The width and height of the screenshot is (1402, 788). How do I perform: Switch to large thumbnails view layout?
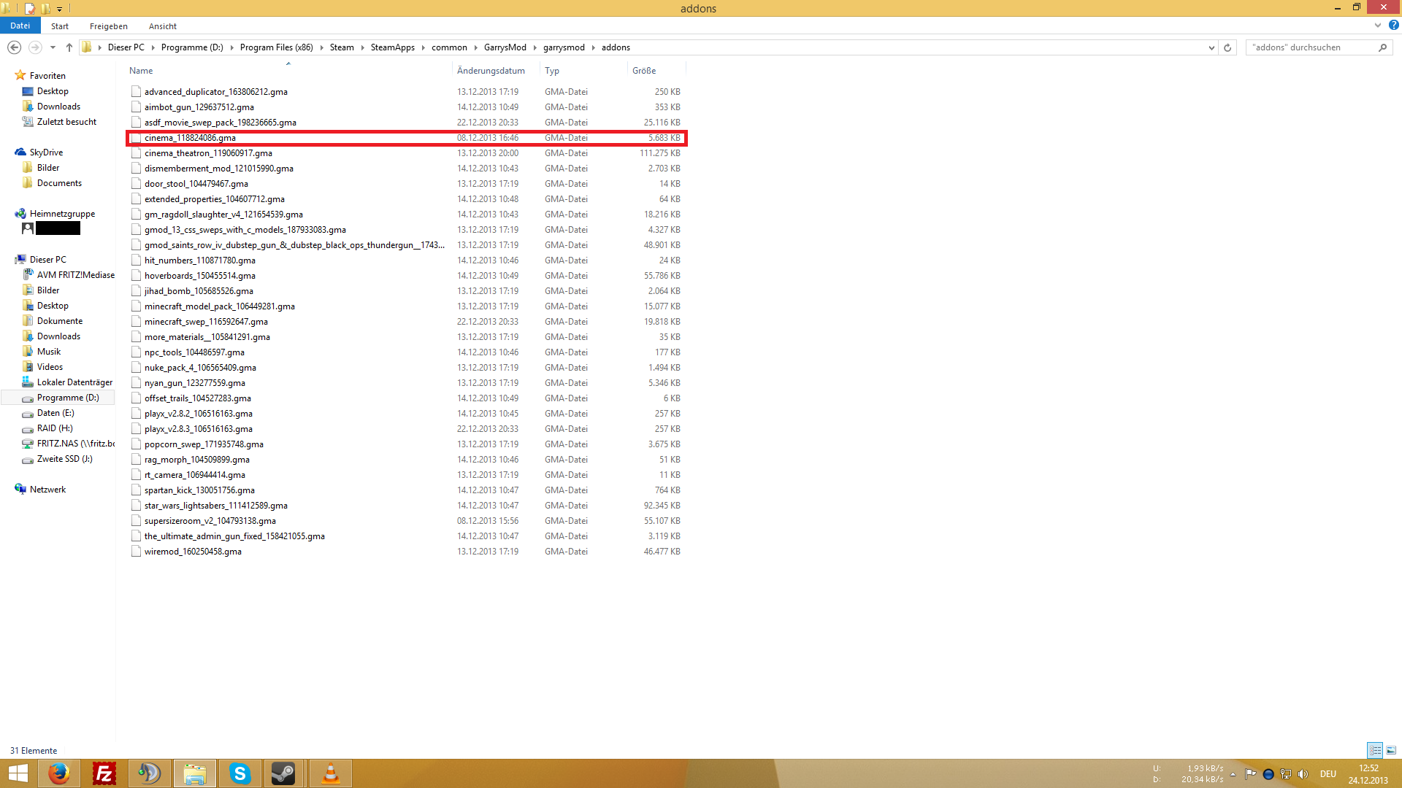click(1391, 750)
